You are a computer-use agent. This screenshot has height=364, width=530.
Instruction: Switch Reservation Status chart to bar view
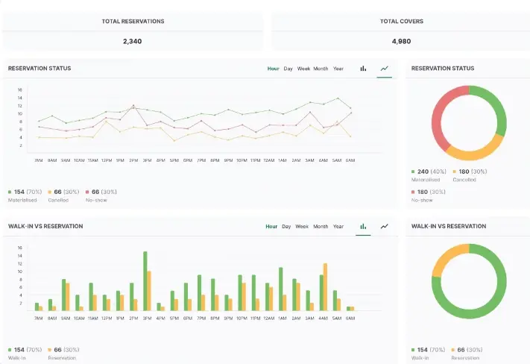pyautogui.click(x=363, y=69)
